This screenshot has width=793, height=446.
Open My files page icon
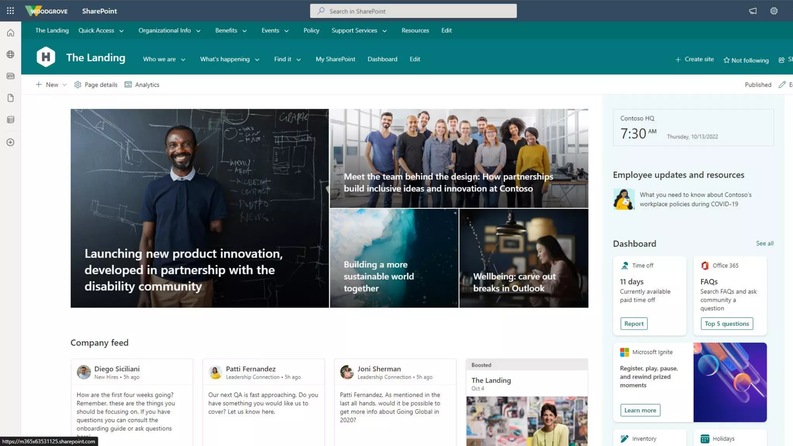coord(10,98)
